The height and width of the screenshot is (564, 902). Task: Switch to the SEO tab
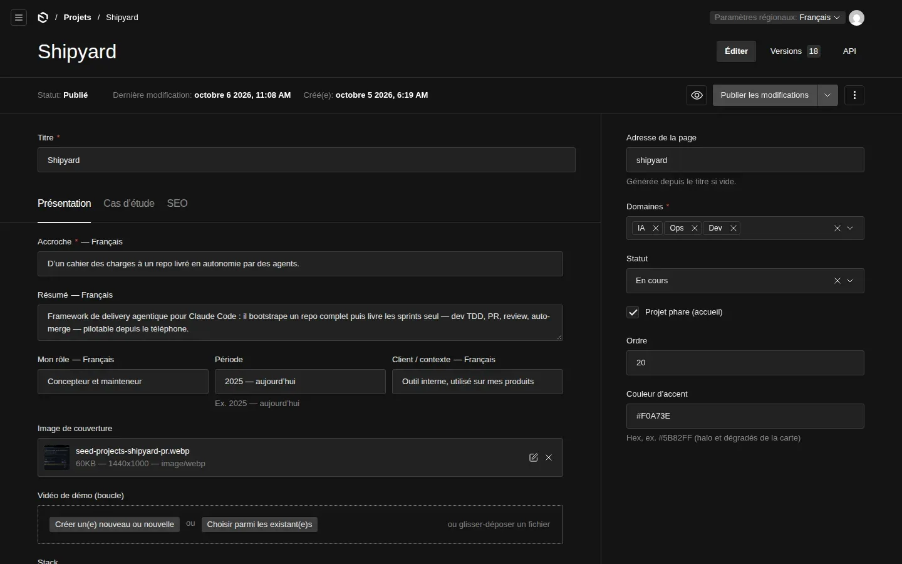coord(177,204)
